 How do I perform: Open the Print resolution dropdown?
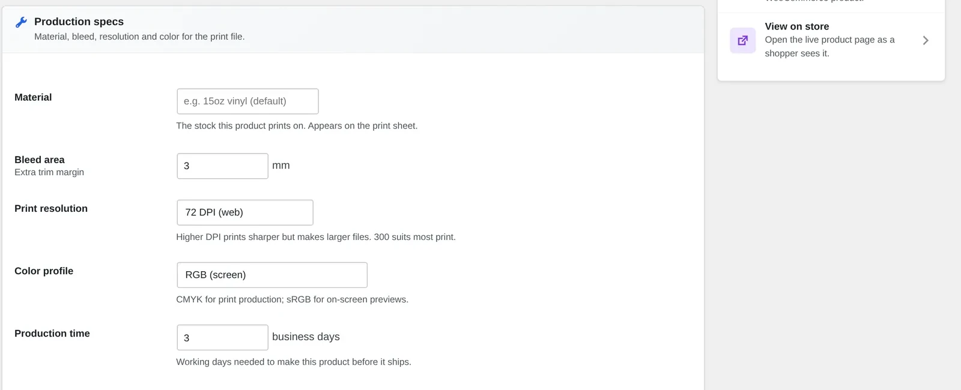(x=245, y=212)
